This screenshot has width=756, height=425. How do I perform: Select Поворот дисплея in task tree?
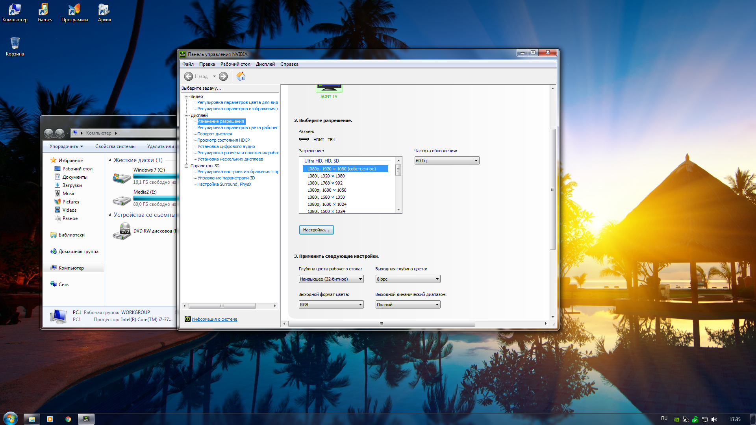[x=215, y=134]
